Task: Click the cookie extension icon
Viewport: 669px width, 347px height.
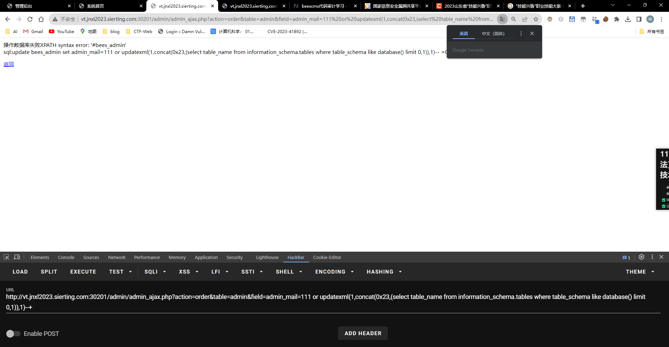Action: [606, 19]
